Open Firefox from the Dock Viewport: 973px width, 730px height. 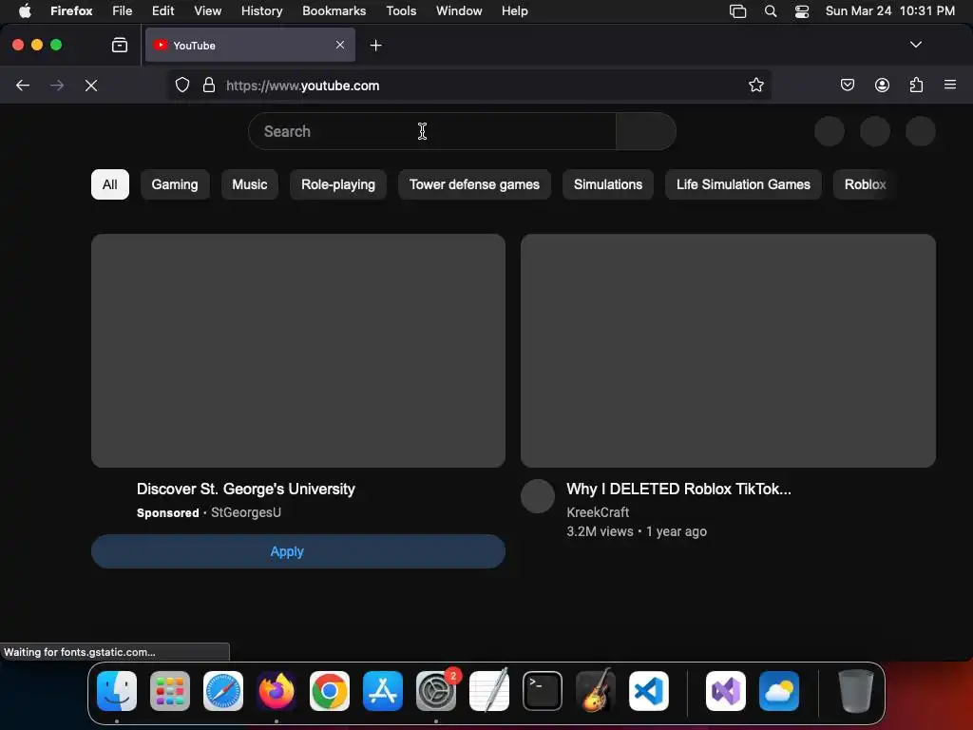[277, 691]
